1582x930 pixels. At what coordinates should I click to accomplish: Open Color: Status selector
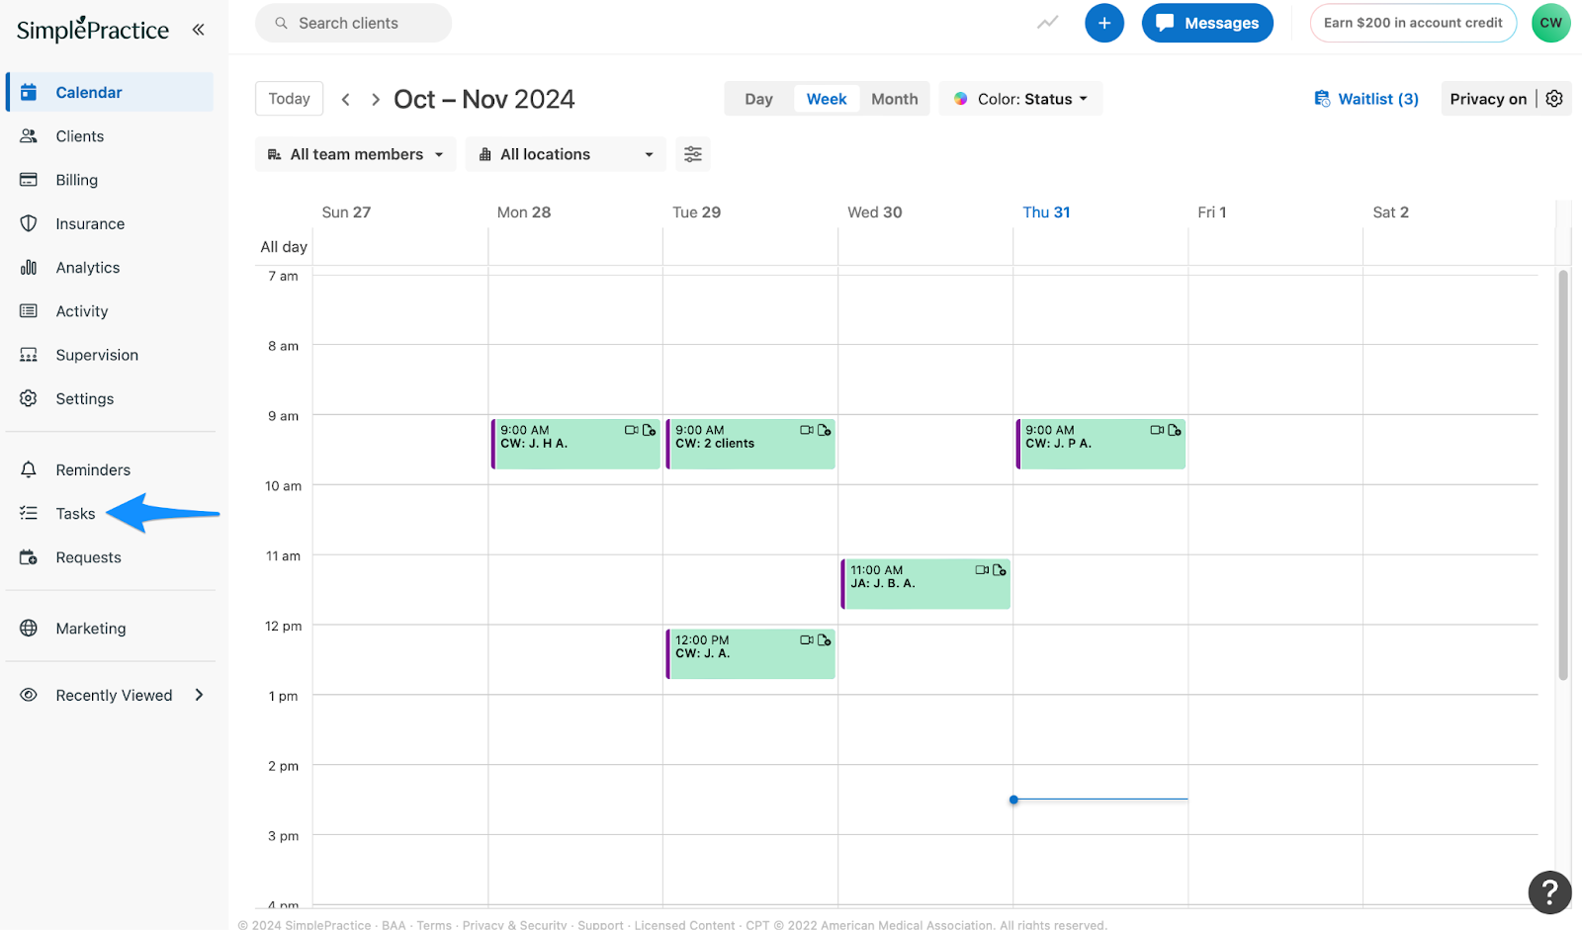[x=1020, y=99]
